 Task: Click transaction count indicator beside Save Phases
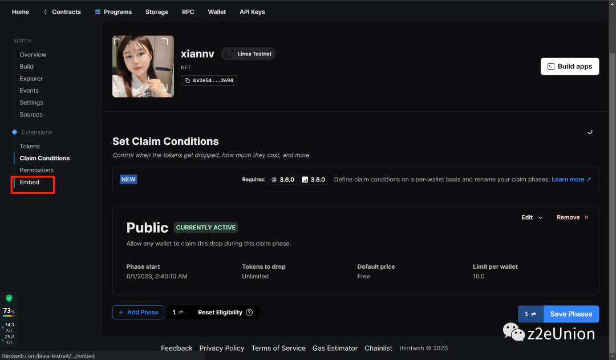(530, 314)
